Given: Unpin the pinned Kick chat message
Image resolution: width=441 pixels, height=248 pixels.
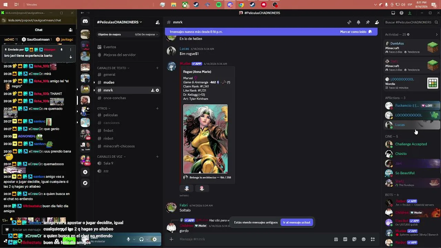Looking at the screenshot, I should pyautogui.click(x=61, y=50).
